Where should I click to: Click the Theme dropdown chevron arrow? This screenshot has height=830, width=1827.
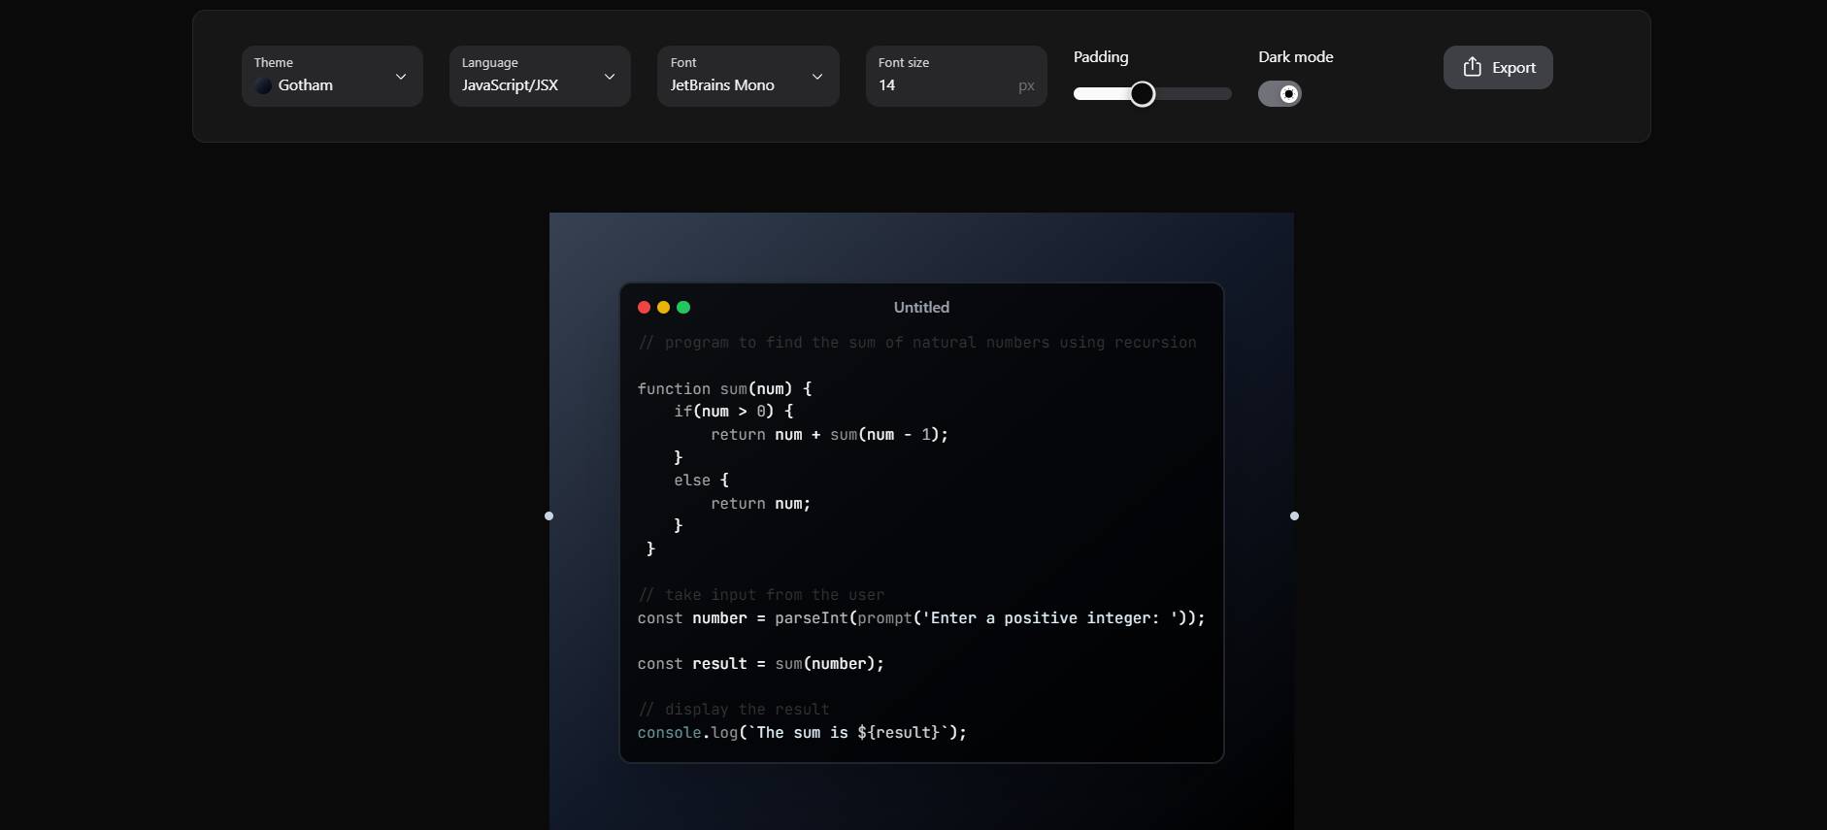[401, 77]
